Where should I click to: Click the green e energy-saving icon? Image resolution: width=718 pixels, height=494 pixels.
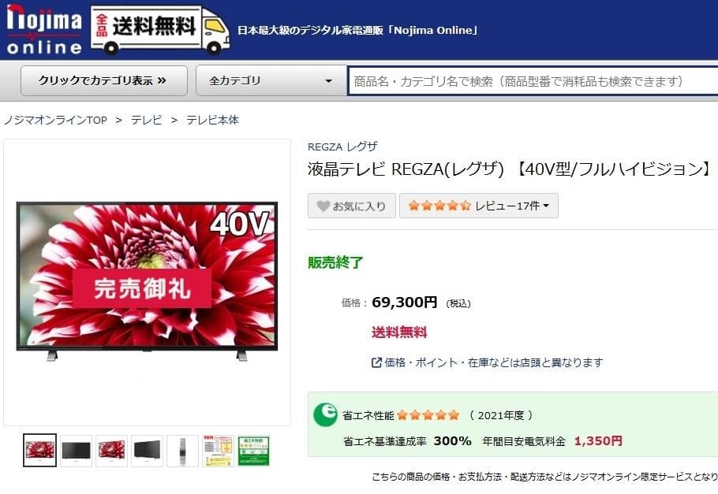pos(326,415)
